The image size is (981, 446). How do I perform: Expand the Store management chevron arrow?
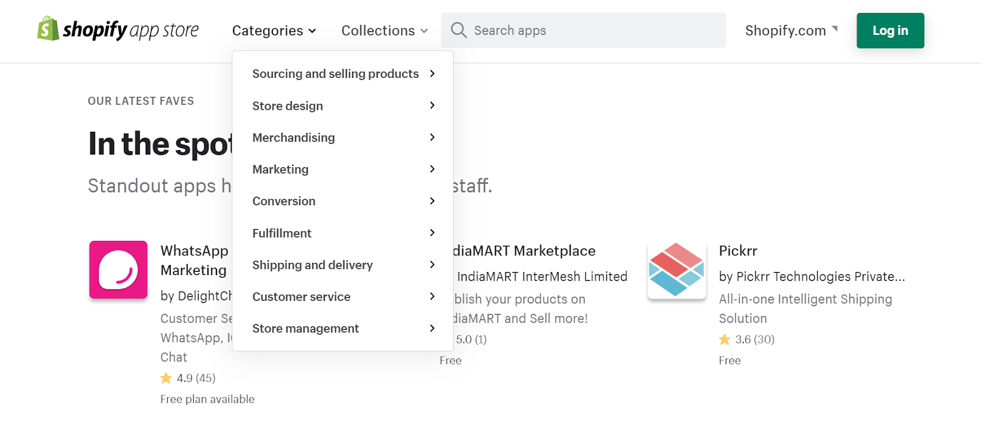(x=432, y=328)
